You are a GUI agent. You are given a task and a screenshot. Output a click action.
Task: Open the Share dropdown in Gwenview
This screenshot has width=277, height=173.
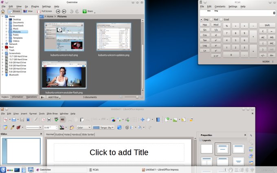tap(90, 11)
